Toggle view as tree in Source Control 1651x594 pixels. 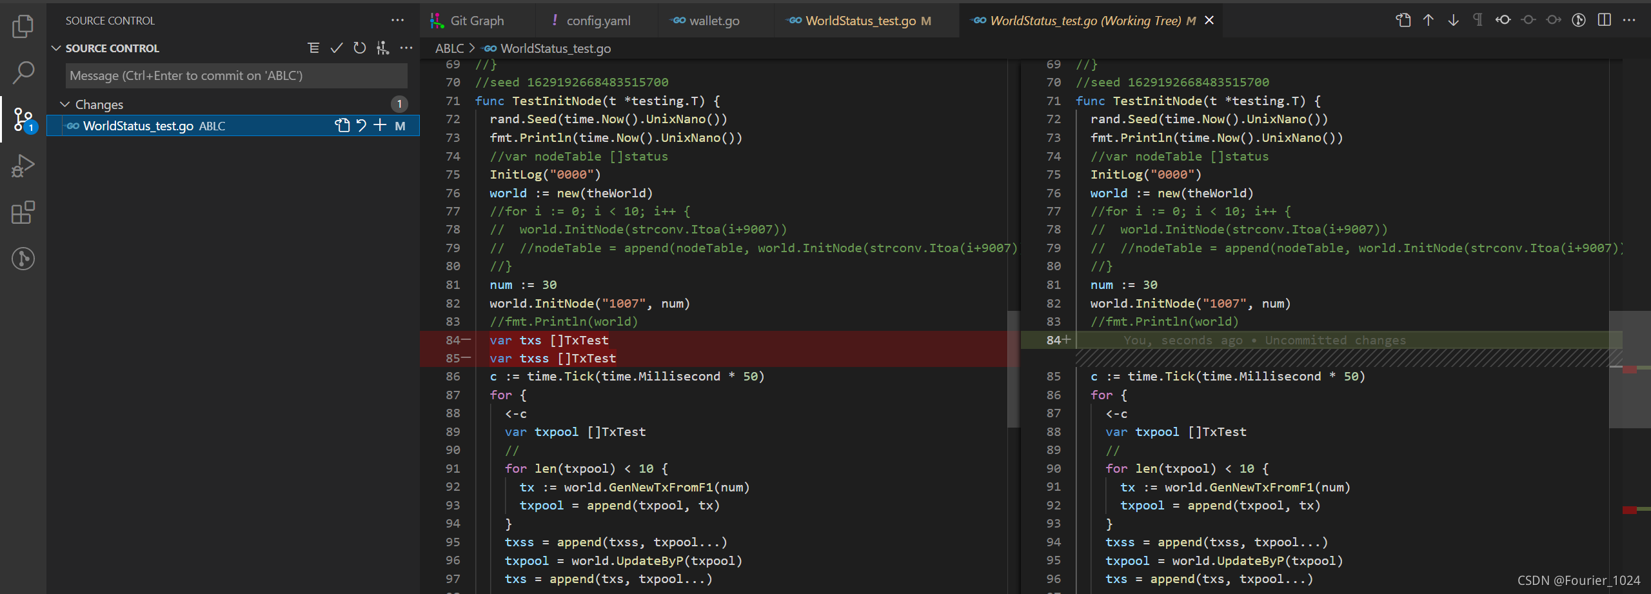point(313,48)
